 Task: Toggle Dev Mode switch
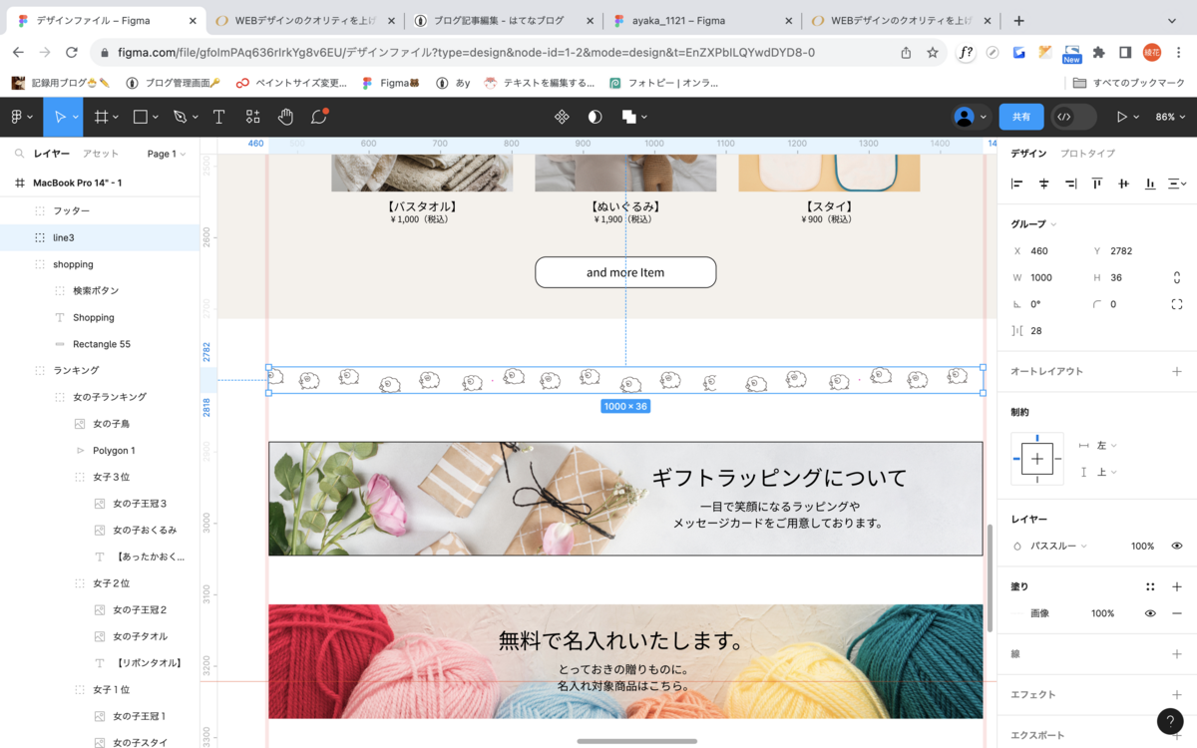point(1073,117)
